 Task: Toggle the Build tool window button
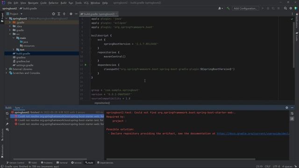[89, 163]
